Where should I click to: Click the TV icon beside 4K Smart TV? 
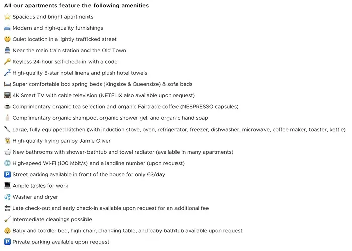tap(7, 95)
